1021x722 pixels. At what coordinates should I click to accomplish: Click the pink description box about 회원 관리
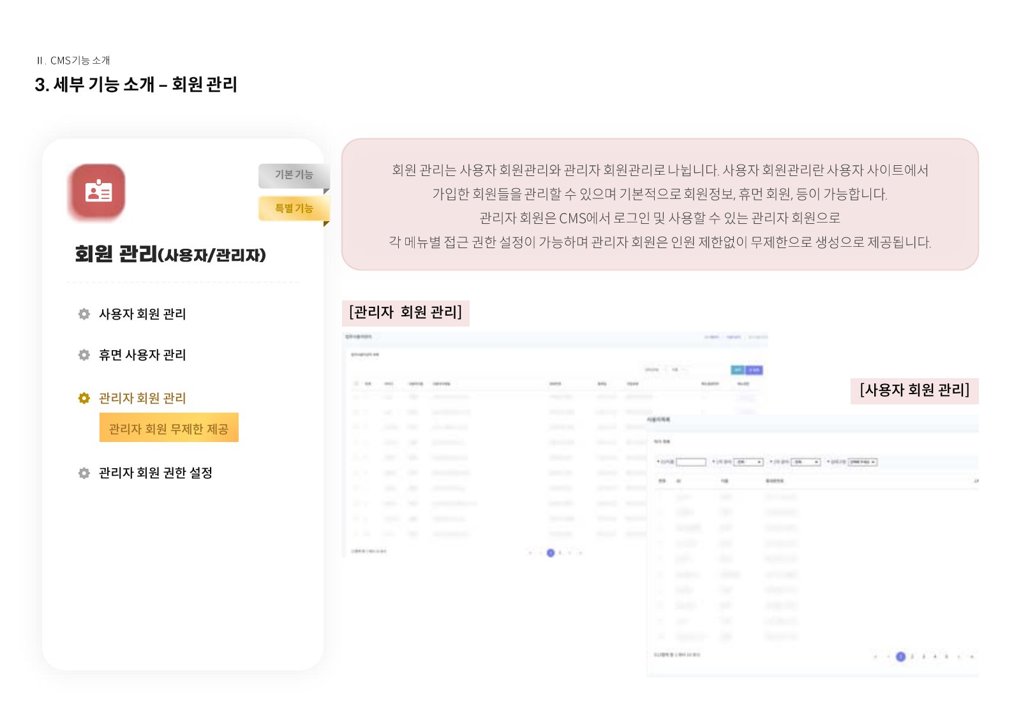[x=660, y=205]
